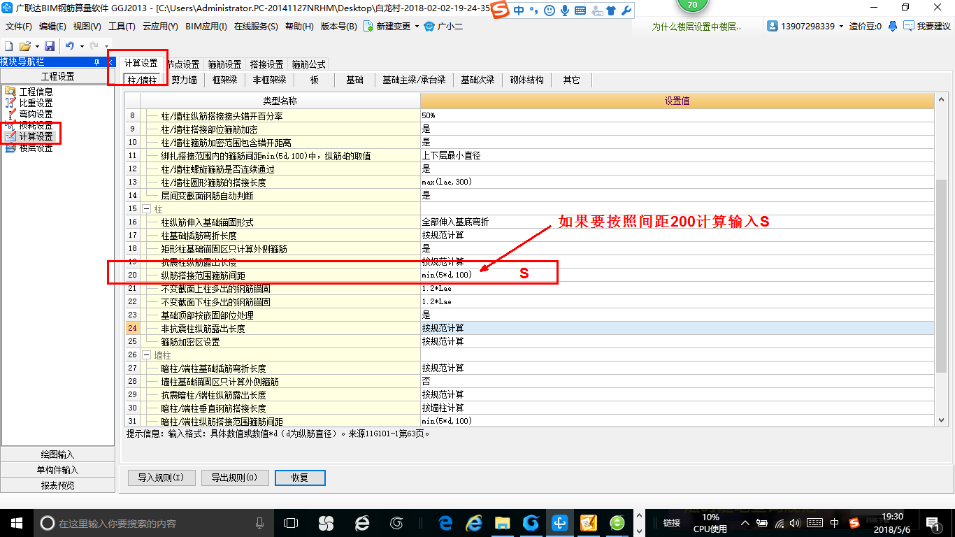Viewport: 955px width, 537px height.
Task: Open the Sogou soft keyboard icon
Action: pyautogui.click(x=580, y=10)
